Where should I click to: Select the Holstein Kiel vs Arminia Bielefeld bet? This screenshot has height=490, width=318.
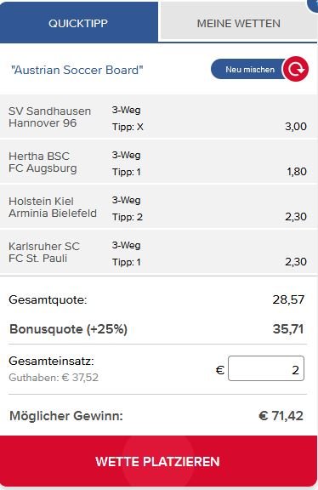(x=158, y=207)
